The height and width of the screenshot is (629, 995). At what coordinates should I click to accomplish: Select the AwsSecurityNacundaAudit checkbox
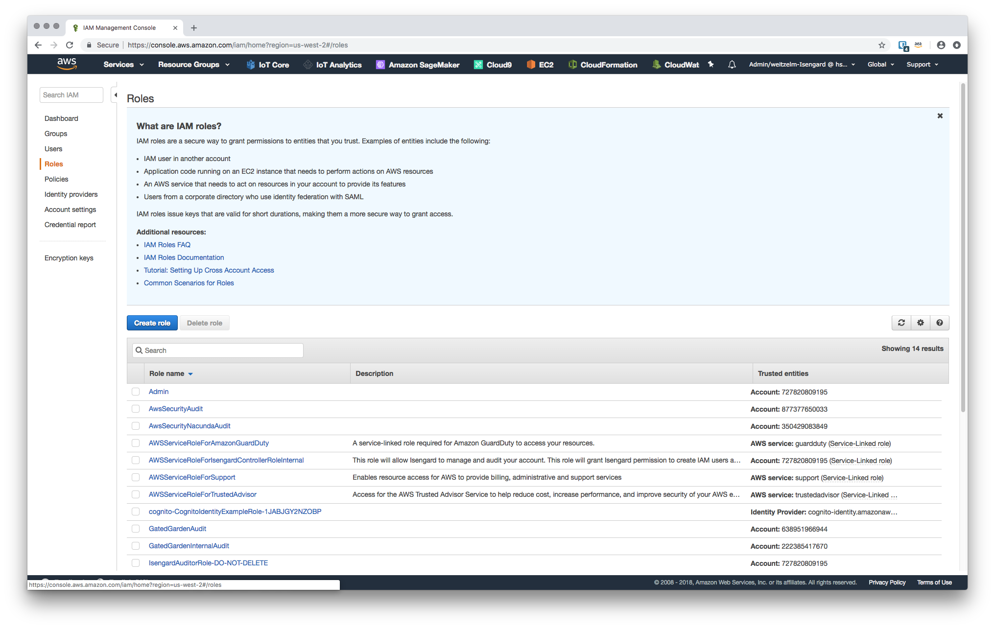pos(136,426)
